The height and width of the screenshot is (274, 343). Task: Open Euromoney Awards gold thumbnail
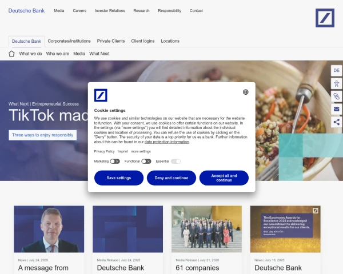(285, 229)
